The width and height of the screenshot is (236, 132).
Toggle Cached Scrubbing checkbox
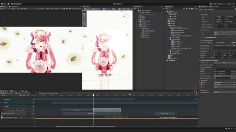214,43
